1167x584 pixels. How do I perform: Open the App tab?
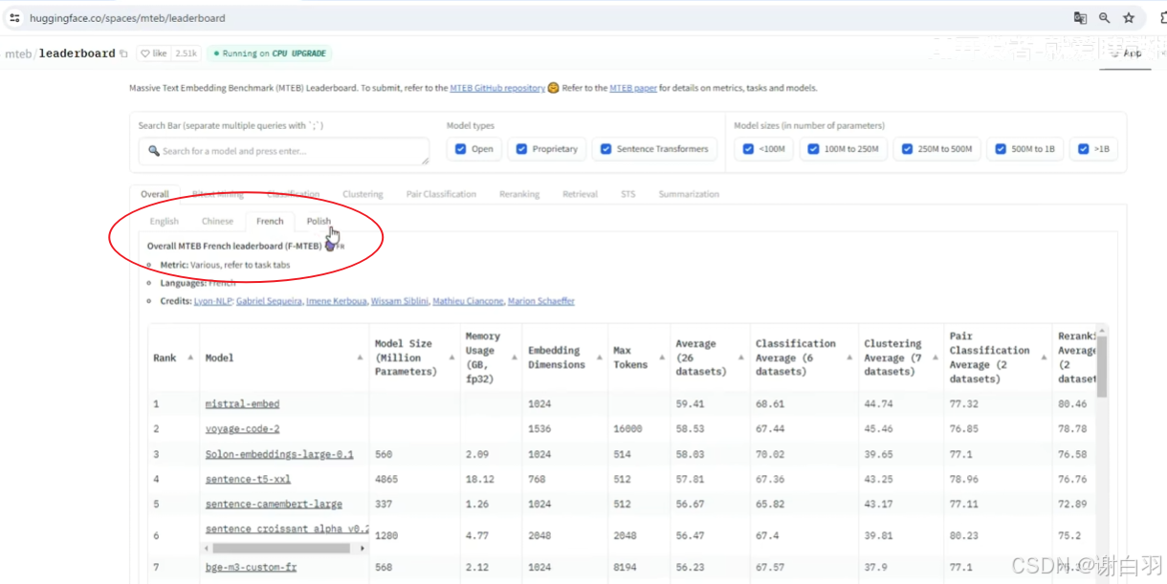point(1127,54)
